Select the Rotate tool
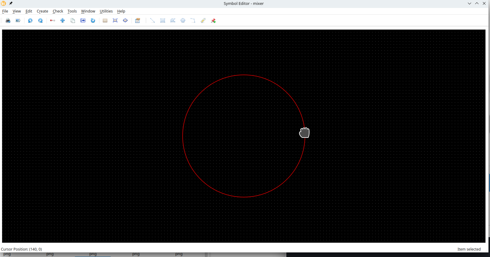The width and height of the screenshot is (490, 257). point(93,20)
